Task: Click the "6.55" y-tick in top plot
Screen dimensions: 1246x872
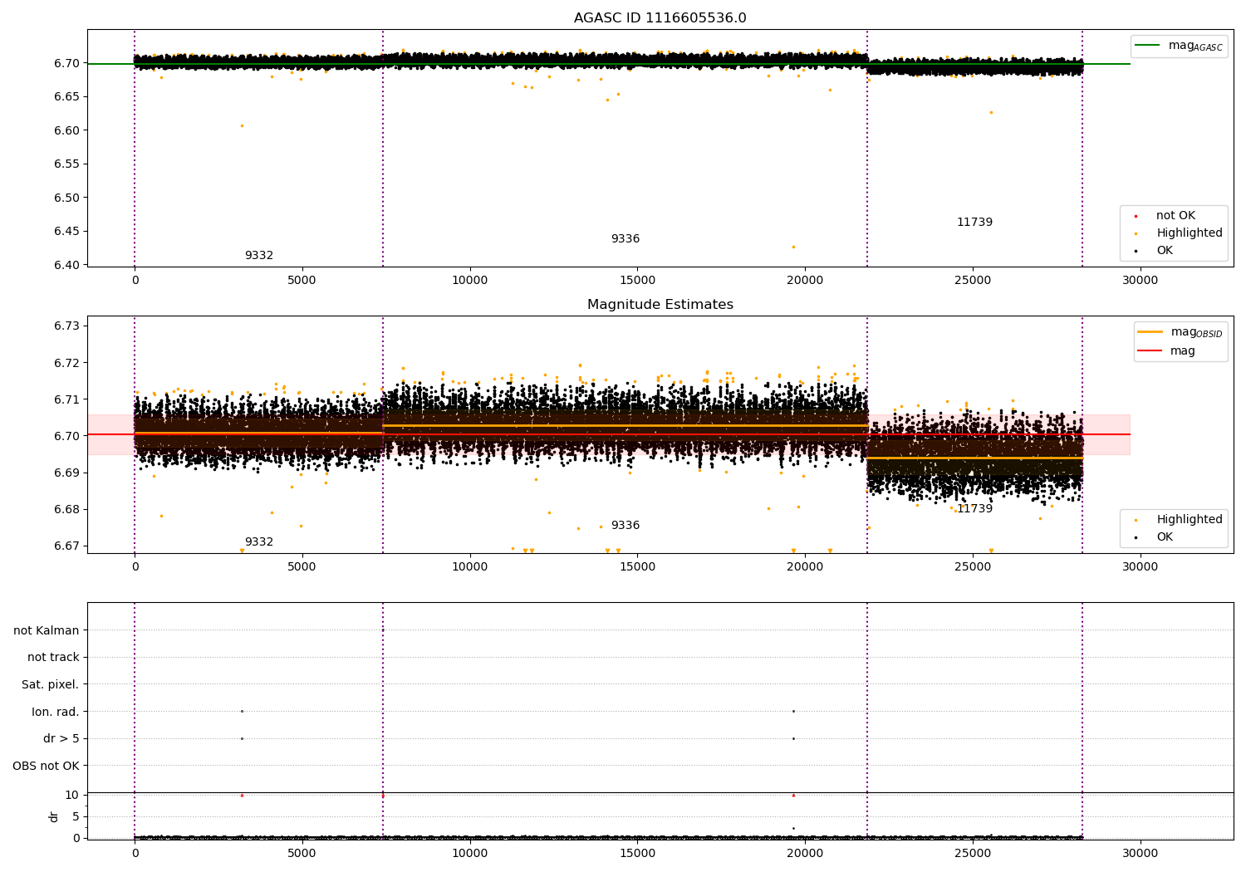Action: coord(67,164)
